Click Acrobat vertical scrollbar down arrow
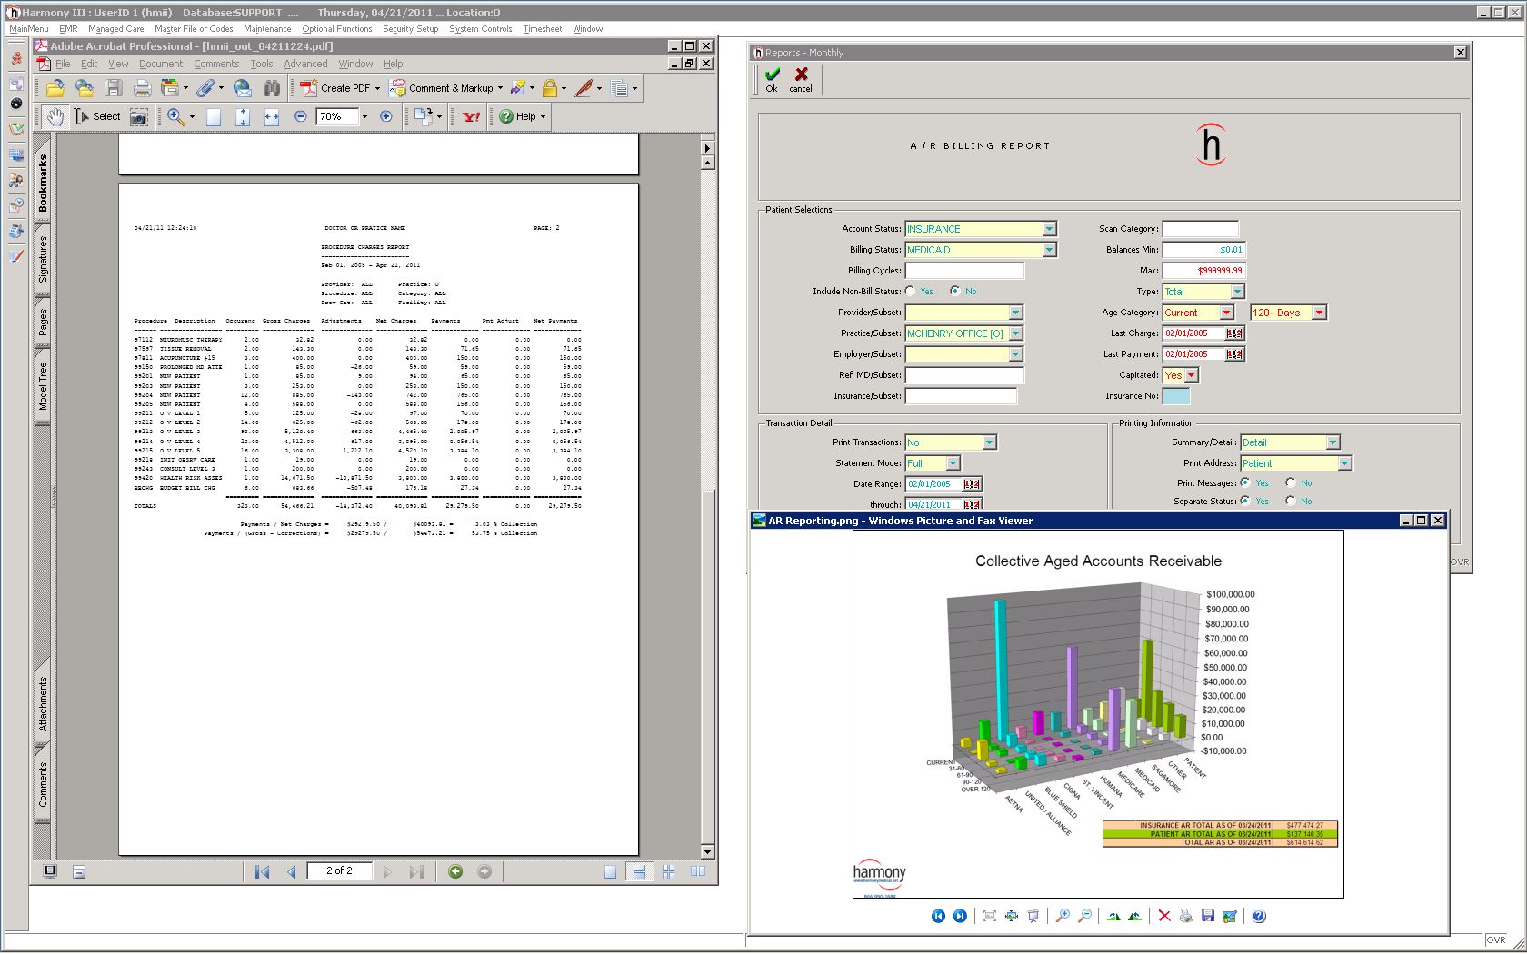This screenshot has height=954, width=1527. pos(708,852)
